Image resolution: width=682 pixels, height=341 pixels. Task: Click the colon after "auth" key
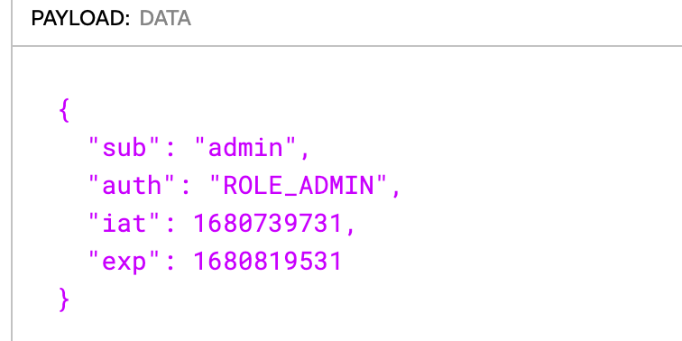[185, 188]
